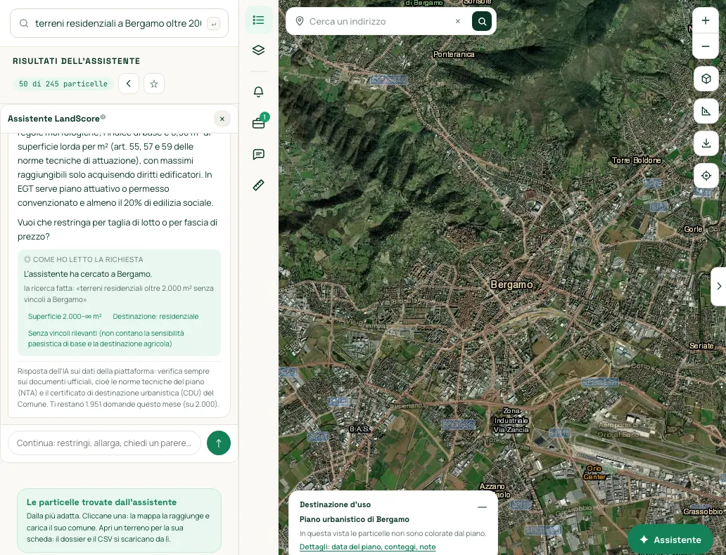
Task: Close the Assistente LandScore panel
Action: 222,119
